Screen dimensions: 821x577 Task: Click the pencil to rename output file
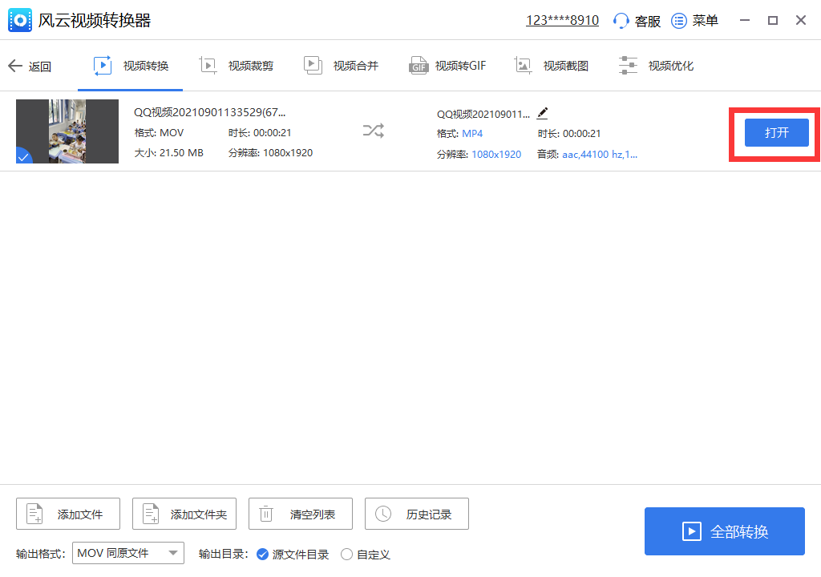pos(542,114)
